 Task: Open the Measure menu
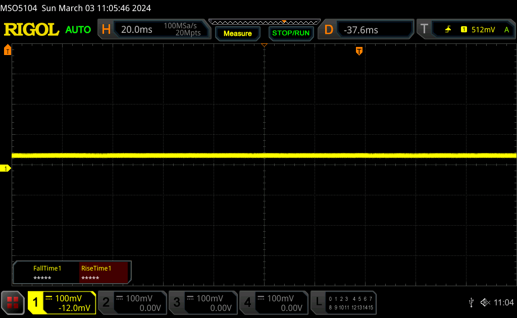[x=237, y=33]
